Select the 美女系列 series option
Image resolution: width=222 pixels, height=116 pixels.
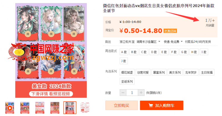click(175, 72)
